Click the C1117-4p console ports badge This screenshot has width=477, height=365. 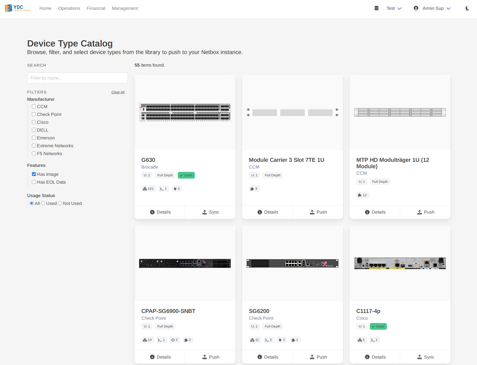(375, 340)
